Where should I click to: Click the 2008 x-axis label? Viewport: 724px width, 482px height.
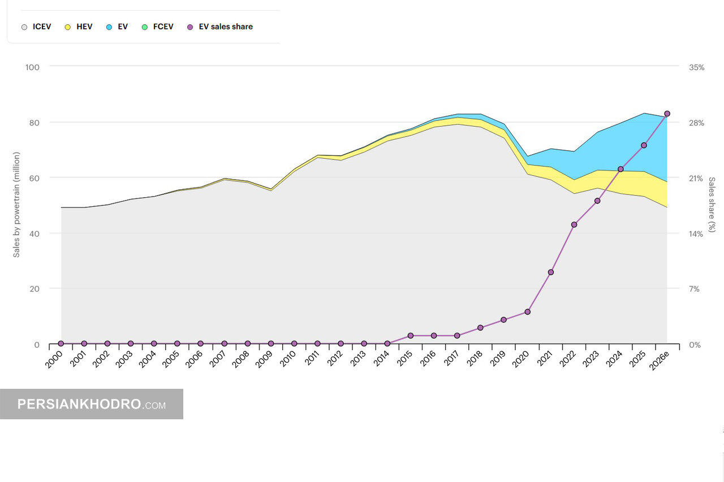point(242,358)
